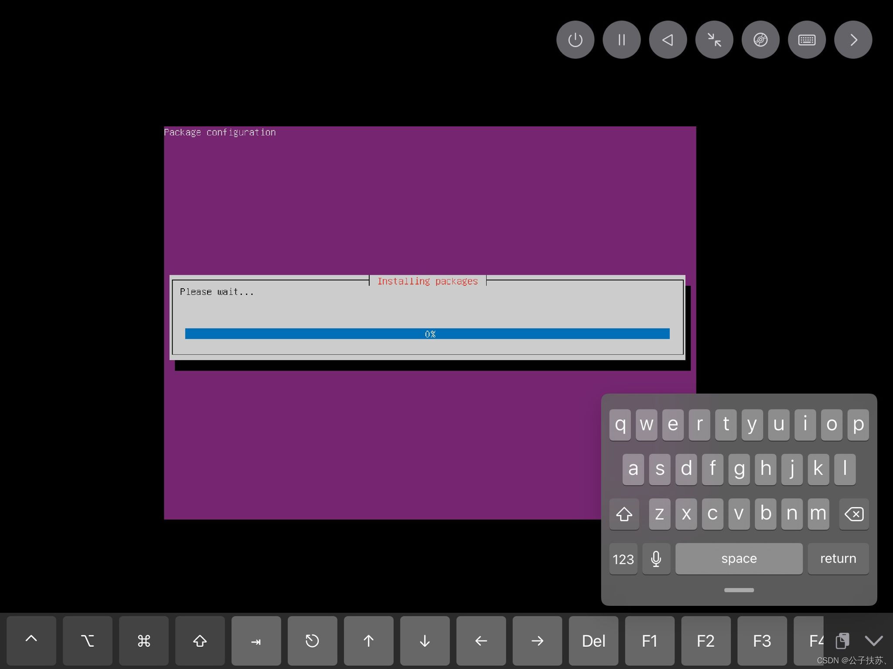The image size is (893, 669).
Task: Toggle the on-screen keyboard icon
Action: tap(807, 40)
